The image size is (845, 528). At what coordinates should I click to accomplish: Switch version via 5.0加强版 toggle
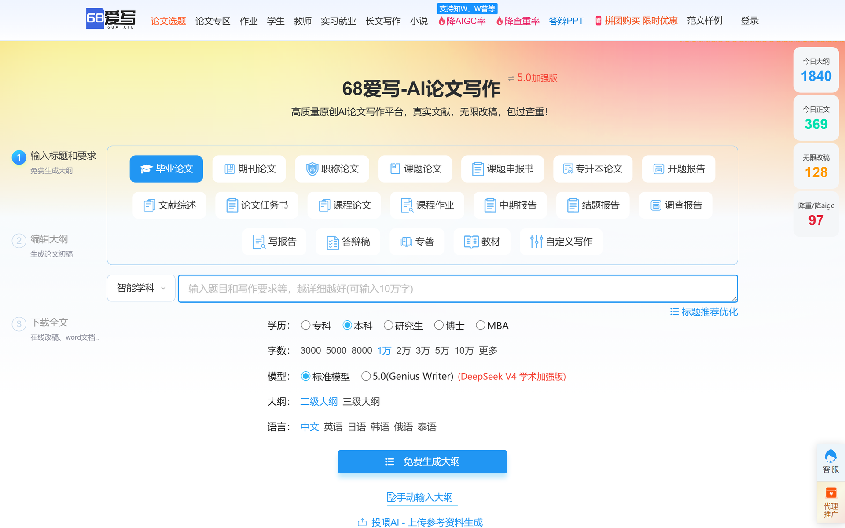[x=533, y=78]
